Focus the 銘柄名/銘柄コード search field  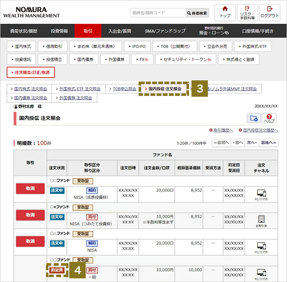pos(158,13)
